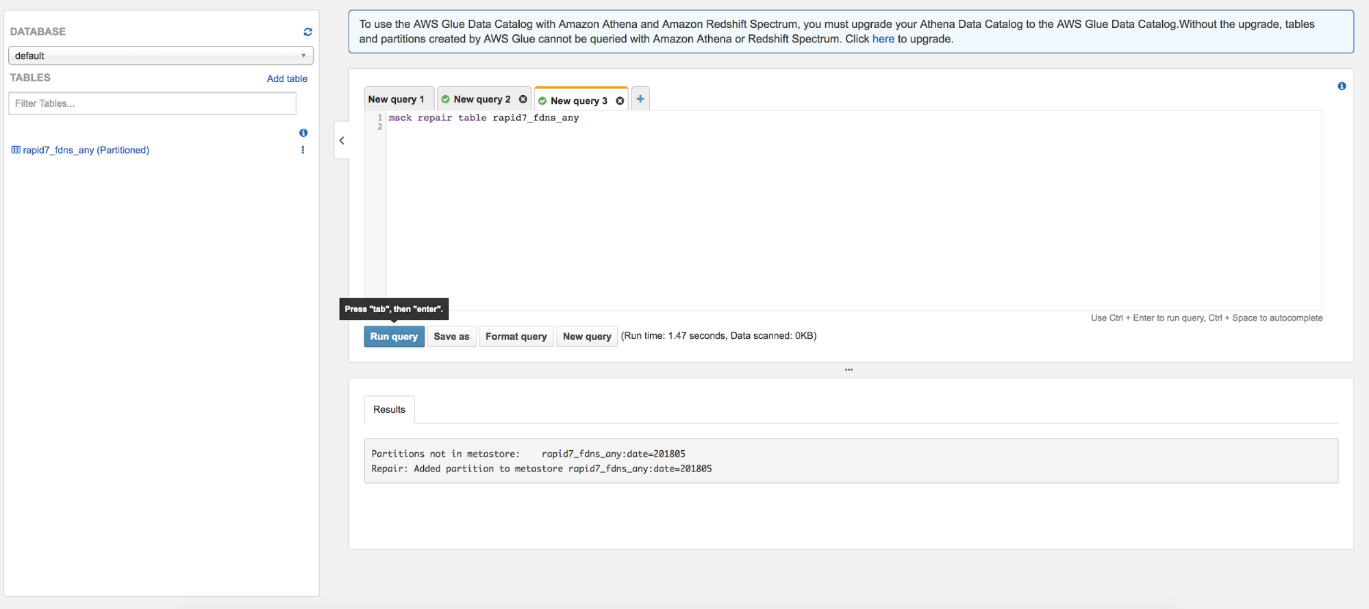Add a new query tab with plus icon
The image size is (1369, 609).
(640, 99)
